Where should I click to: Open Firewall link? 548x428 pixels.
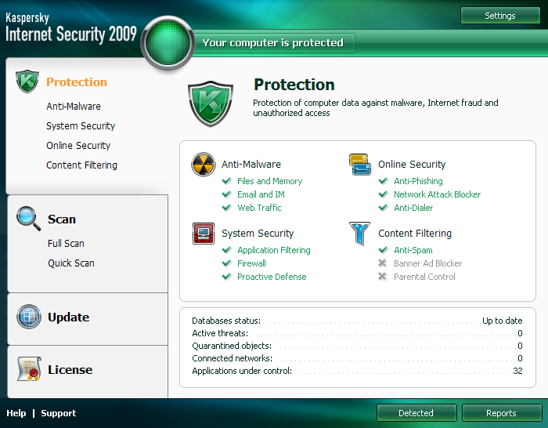coord(251,263)
